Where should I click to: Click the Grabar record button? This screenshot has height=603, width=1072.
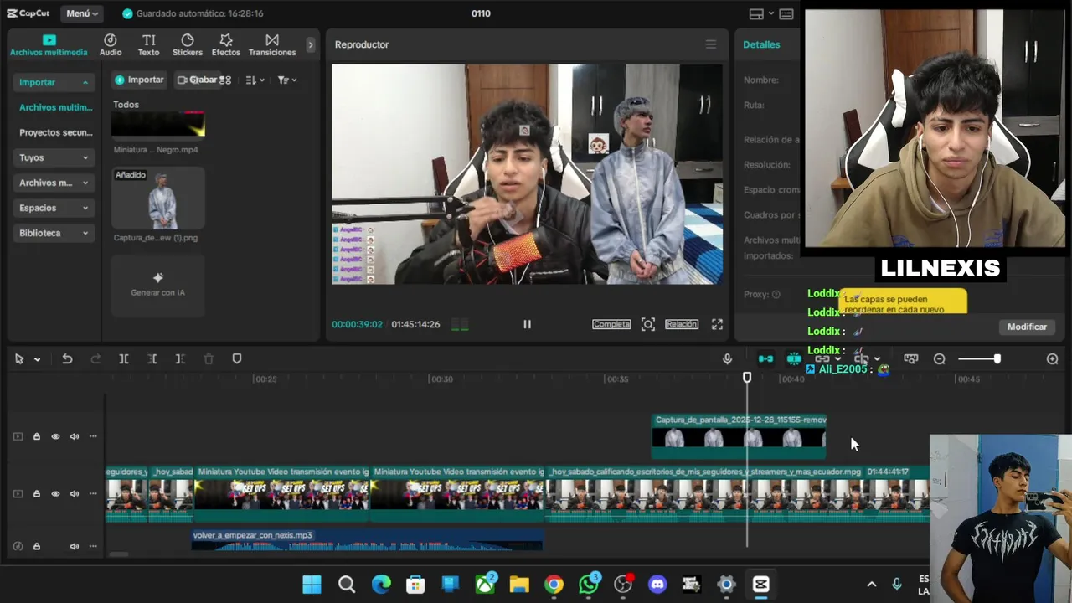click(x=197, y=80)
